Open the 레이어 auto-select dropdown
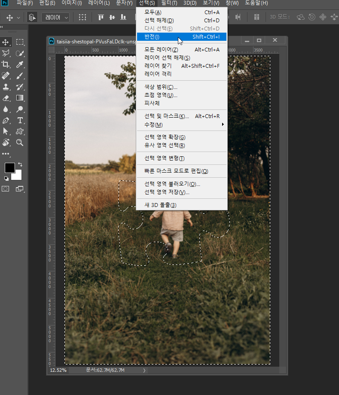Viewport: 339px width, 395px height. [55, 17]
